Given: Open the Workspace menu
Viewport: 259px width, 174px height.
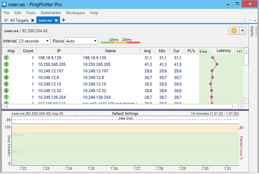Looking at the screenshot, I should pyautogui.click(x=76, y=13).
